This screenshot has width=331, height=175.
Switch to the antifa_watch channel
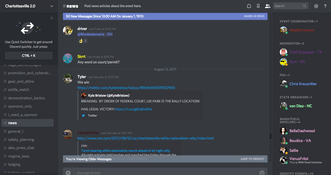pos(19,90)
